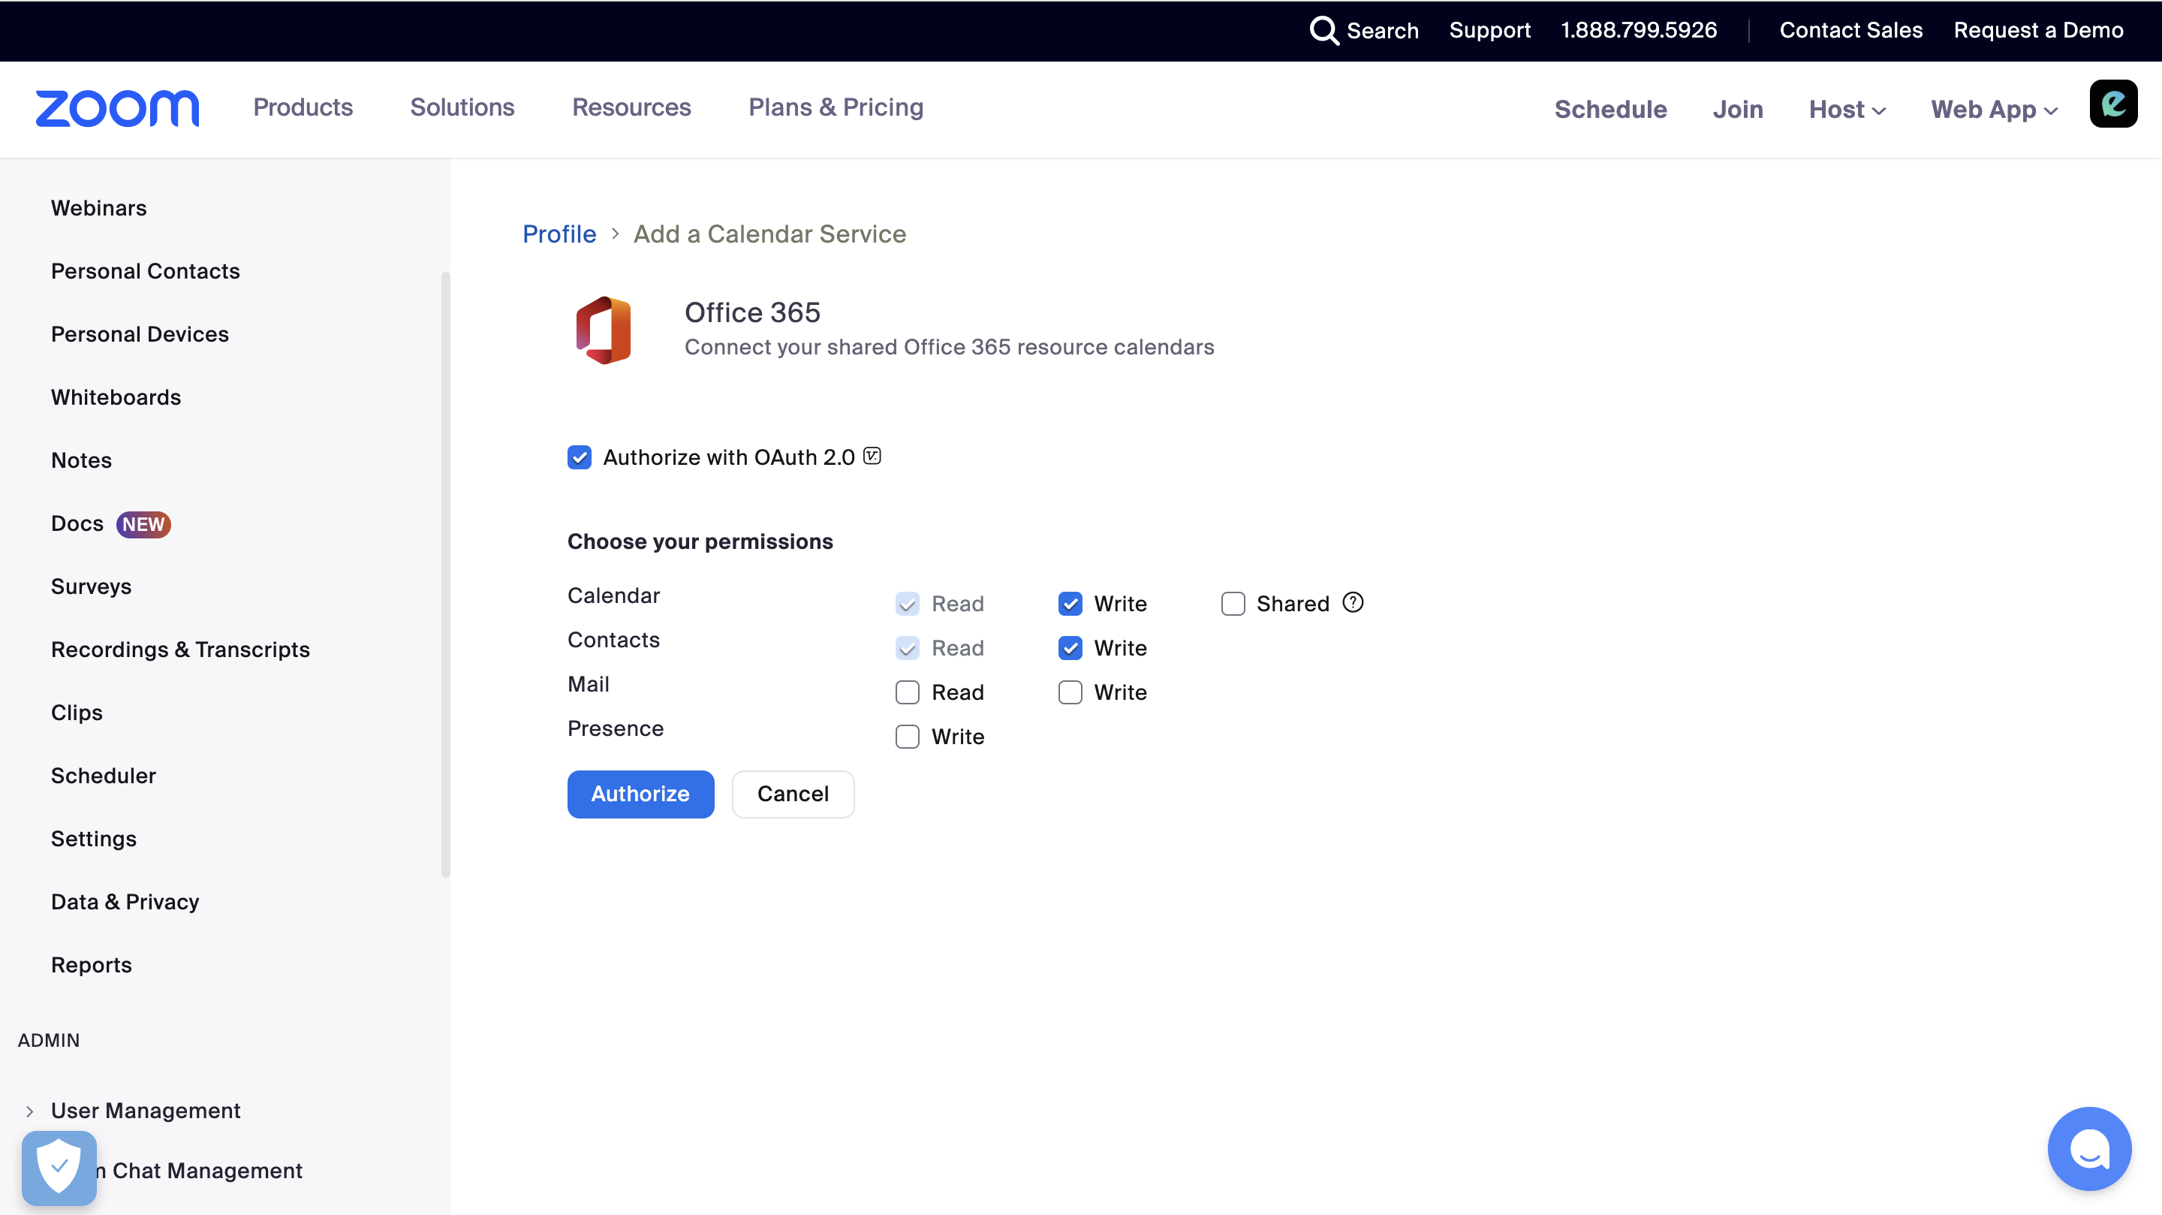Open the Solutions menu
Image resolution: width=2162 pixels, height=1215 pixels.
(462, 107)
